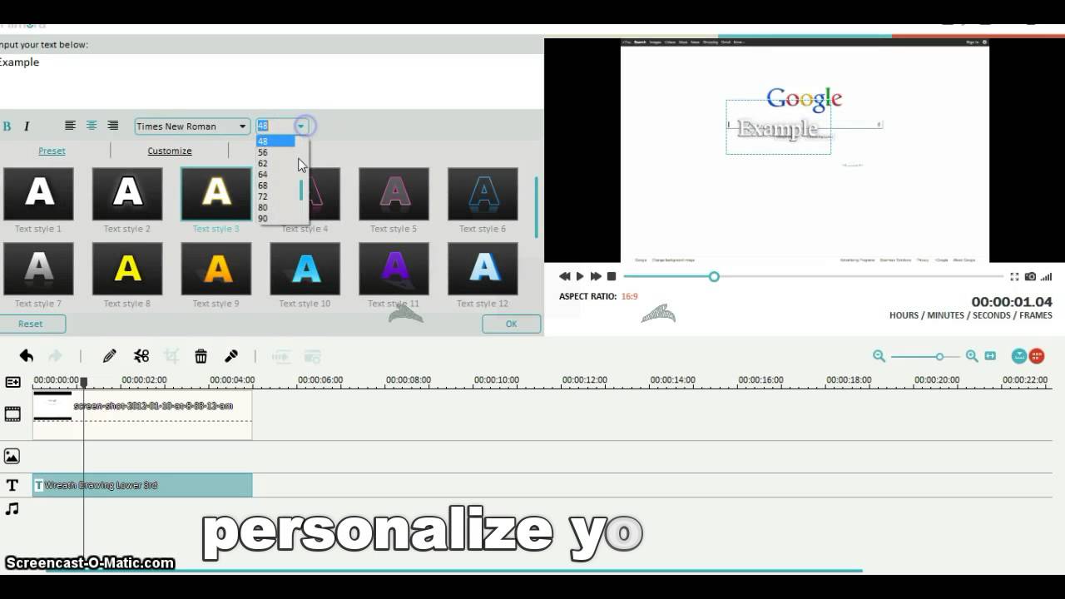Click the teal round icon in timeline toolbar
This screenshot has height=599, width=1065.
pyautogui.click(x=1019, y=356)
